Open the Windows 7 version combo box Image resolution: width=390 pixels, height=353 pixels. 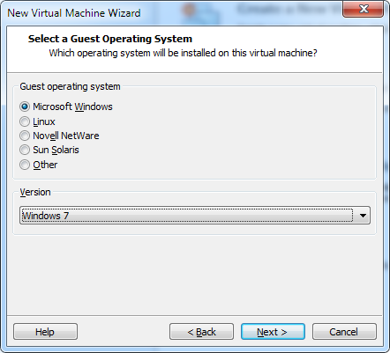tap(195, 216)
